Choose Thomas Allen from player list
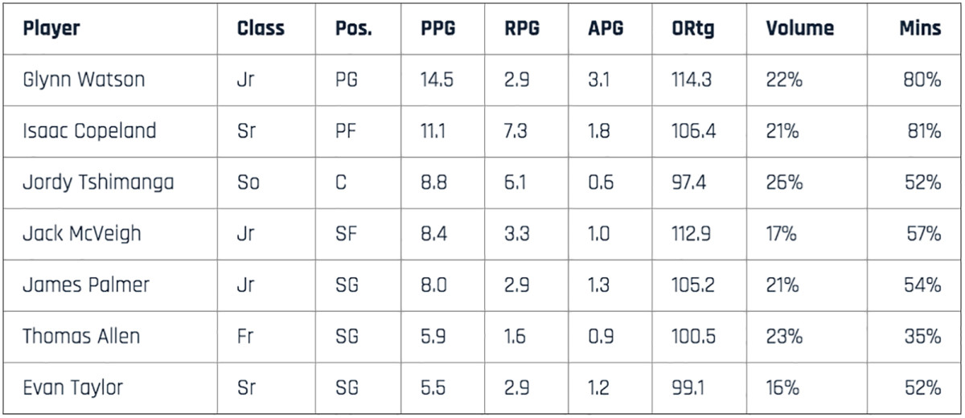 (x=80, y=336)
